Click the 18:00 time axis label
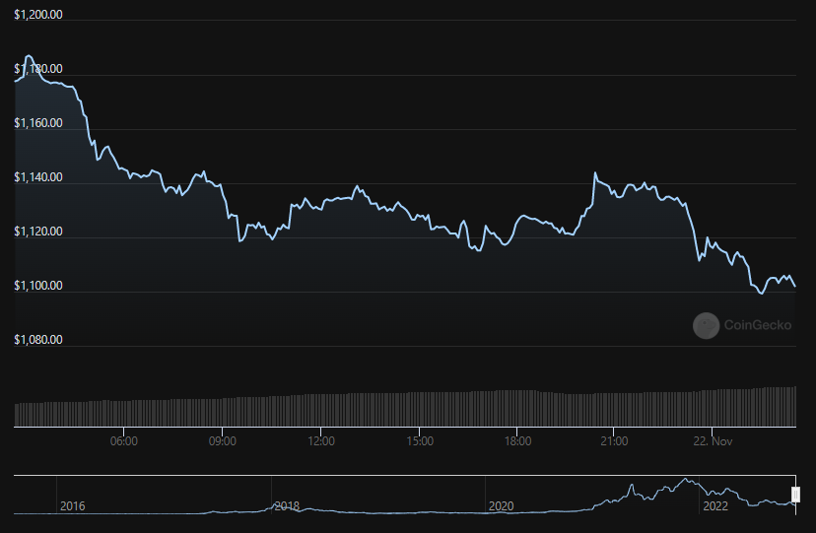This screenshot has height=533, width=816. 517,441
